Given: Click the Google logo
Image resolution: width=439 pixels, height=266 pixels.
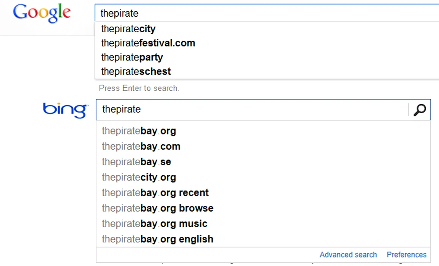Looking at the screenshot, I should coord(42,13).
